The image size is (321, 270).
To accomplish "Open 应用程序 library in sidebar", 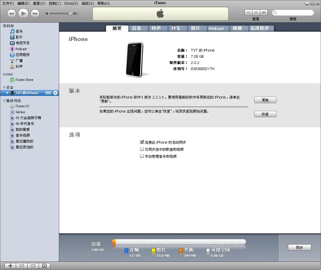I will coord(23,55).
